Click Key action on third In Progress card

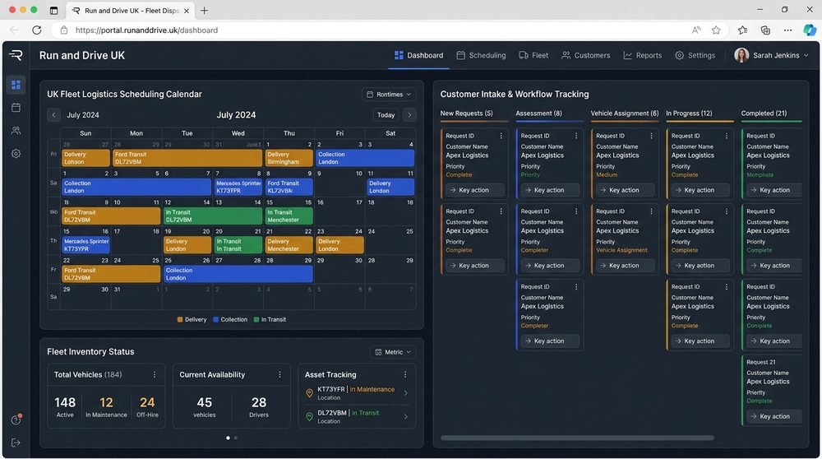pos(700,341)
